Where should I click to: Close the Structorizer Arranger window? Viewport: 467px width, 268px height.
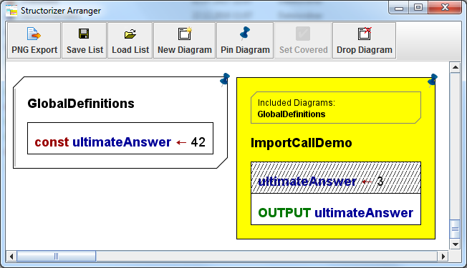click(445, 8)
